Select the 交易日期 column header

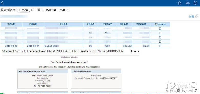[x=11, y=24]
